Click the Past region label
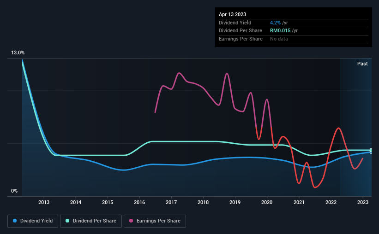379x234 pixels. (x=362, y=64)
